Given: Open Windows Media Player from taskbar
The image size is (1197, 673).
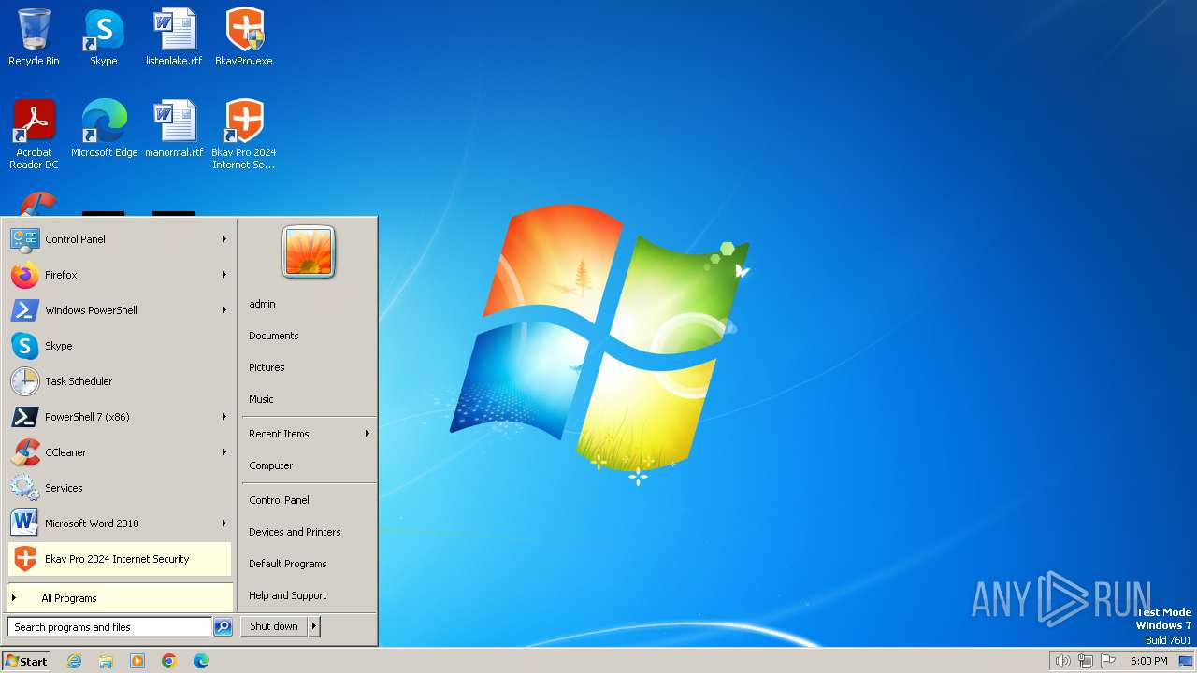Looking at the screenshot, I should pyautogui.click(x=137, y=661).
